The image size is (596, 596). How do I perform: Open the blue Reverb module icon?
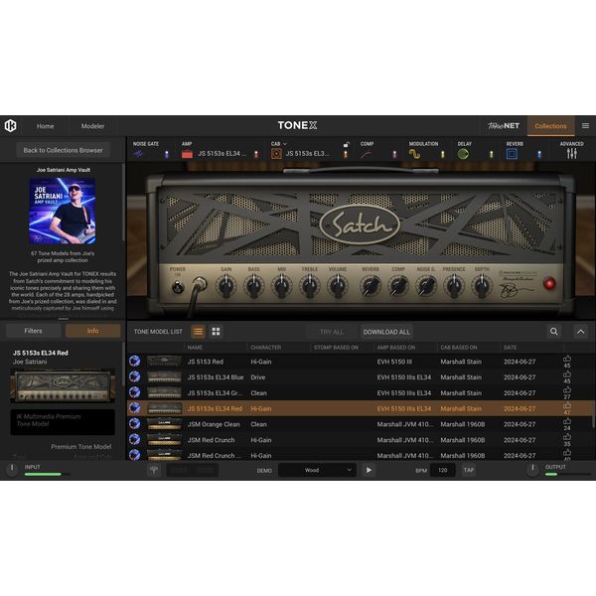[x=512, y=154]
